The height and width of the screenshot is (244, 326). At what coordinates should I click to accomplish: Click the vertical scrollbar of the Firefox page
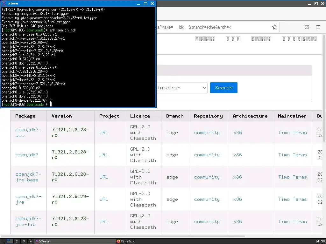(324, 88)
